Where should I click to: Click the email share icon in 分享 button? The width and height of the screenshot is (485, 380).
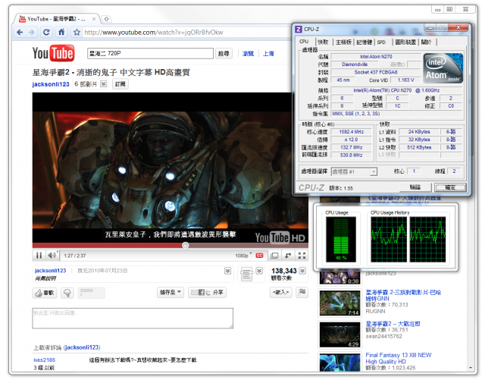pyautogui.click(x=194, y=292)
